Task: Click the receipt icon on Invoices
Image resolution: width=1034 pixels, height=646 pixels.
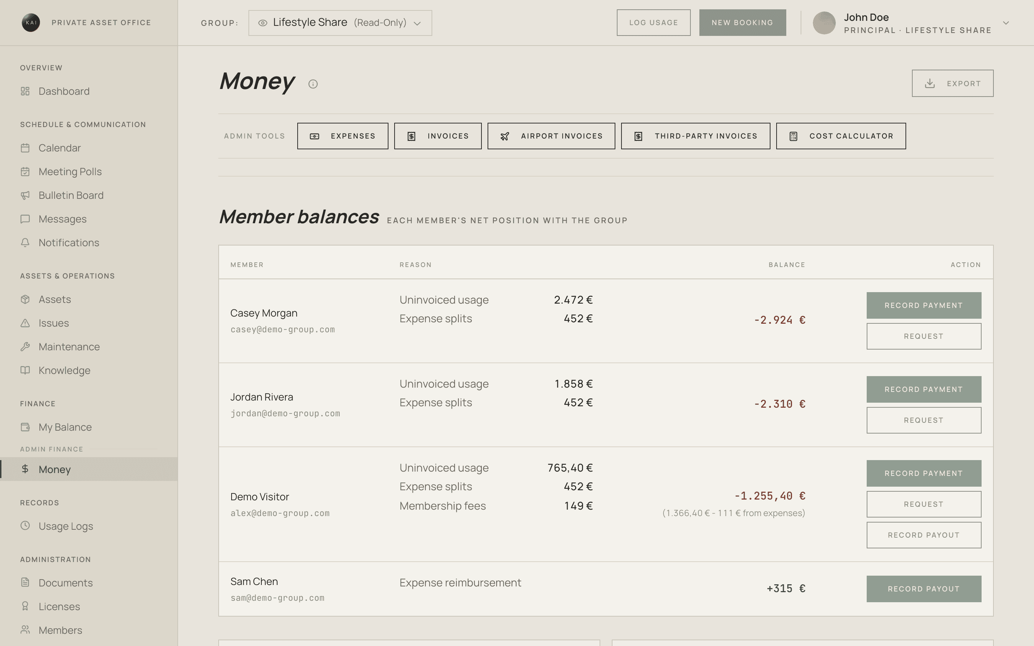Action: (411, 136)
